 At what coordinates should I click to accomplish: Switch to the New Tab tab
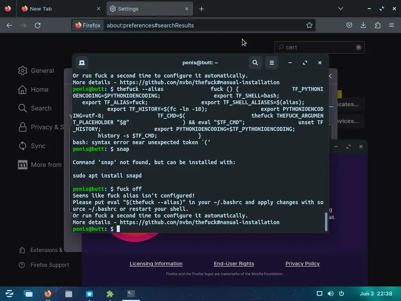click(61, 9)
